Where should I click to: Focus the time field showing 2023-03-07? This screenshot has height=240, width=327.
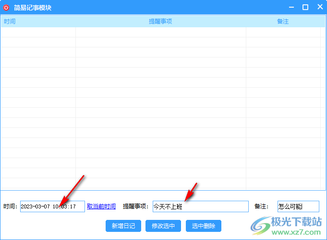(x=52, y=206)
